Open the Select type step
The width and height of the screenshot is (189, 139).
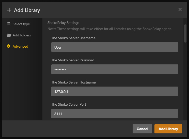18,24
